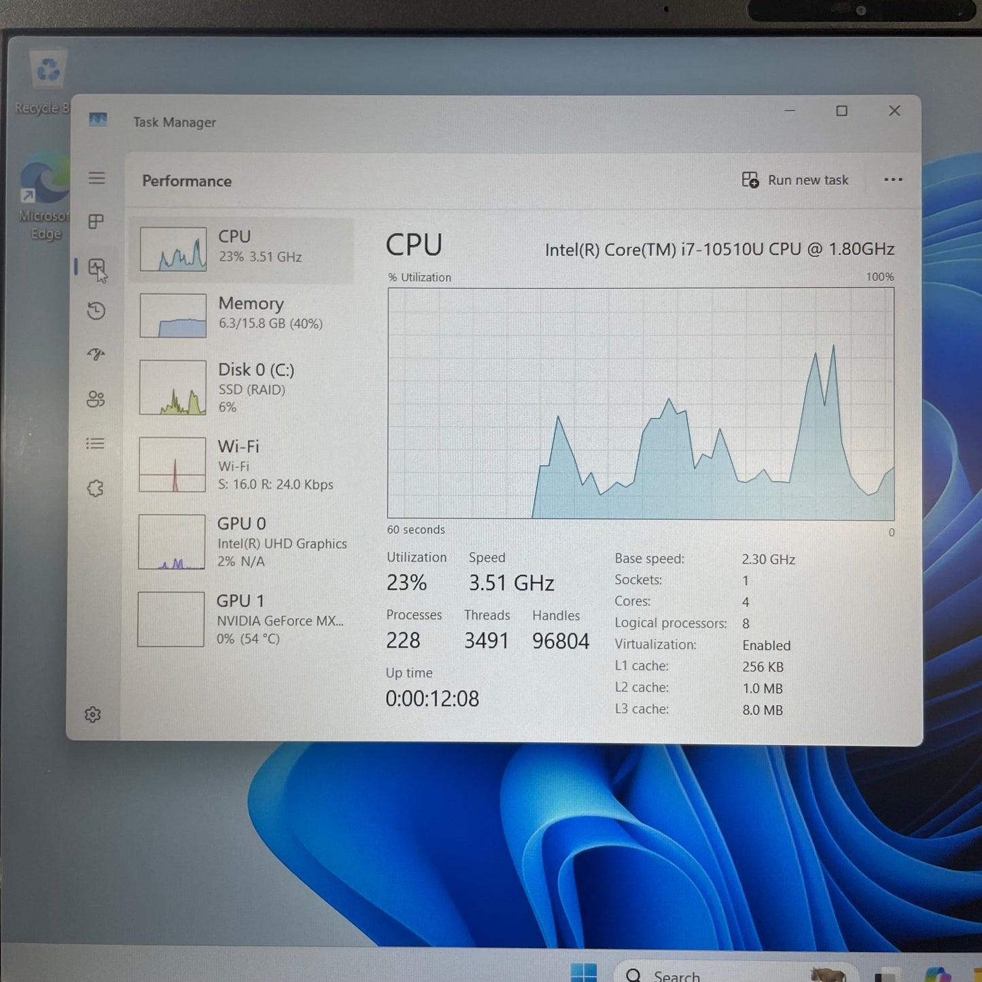Click the 228 processes count
The image size is (982, 982).
(x=403, y=641)
